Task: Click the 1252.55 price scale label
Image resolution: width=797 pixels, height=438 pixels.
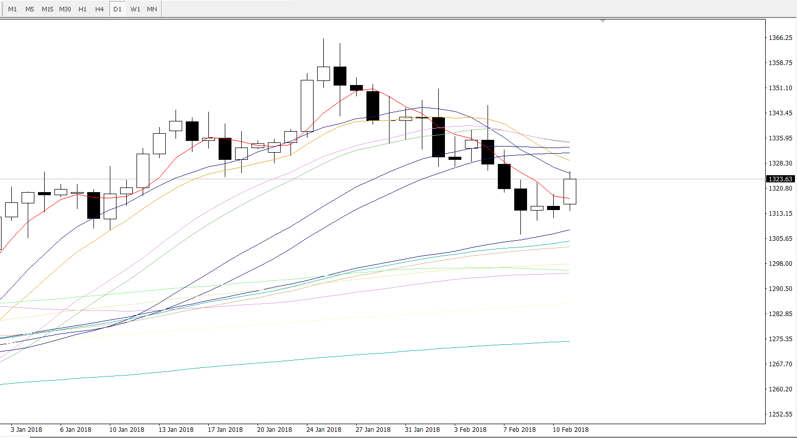Action: pos(780,414)
